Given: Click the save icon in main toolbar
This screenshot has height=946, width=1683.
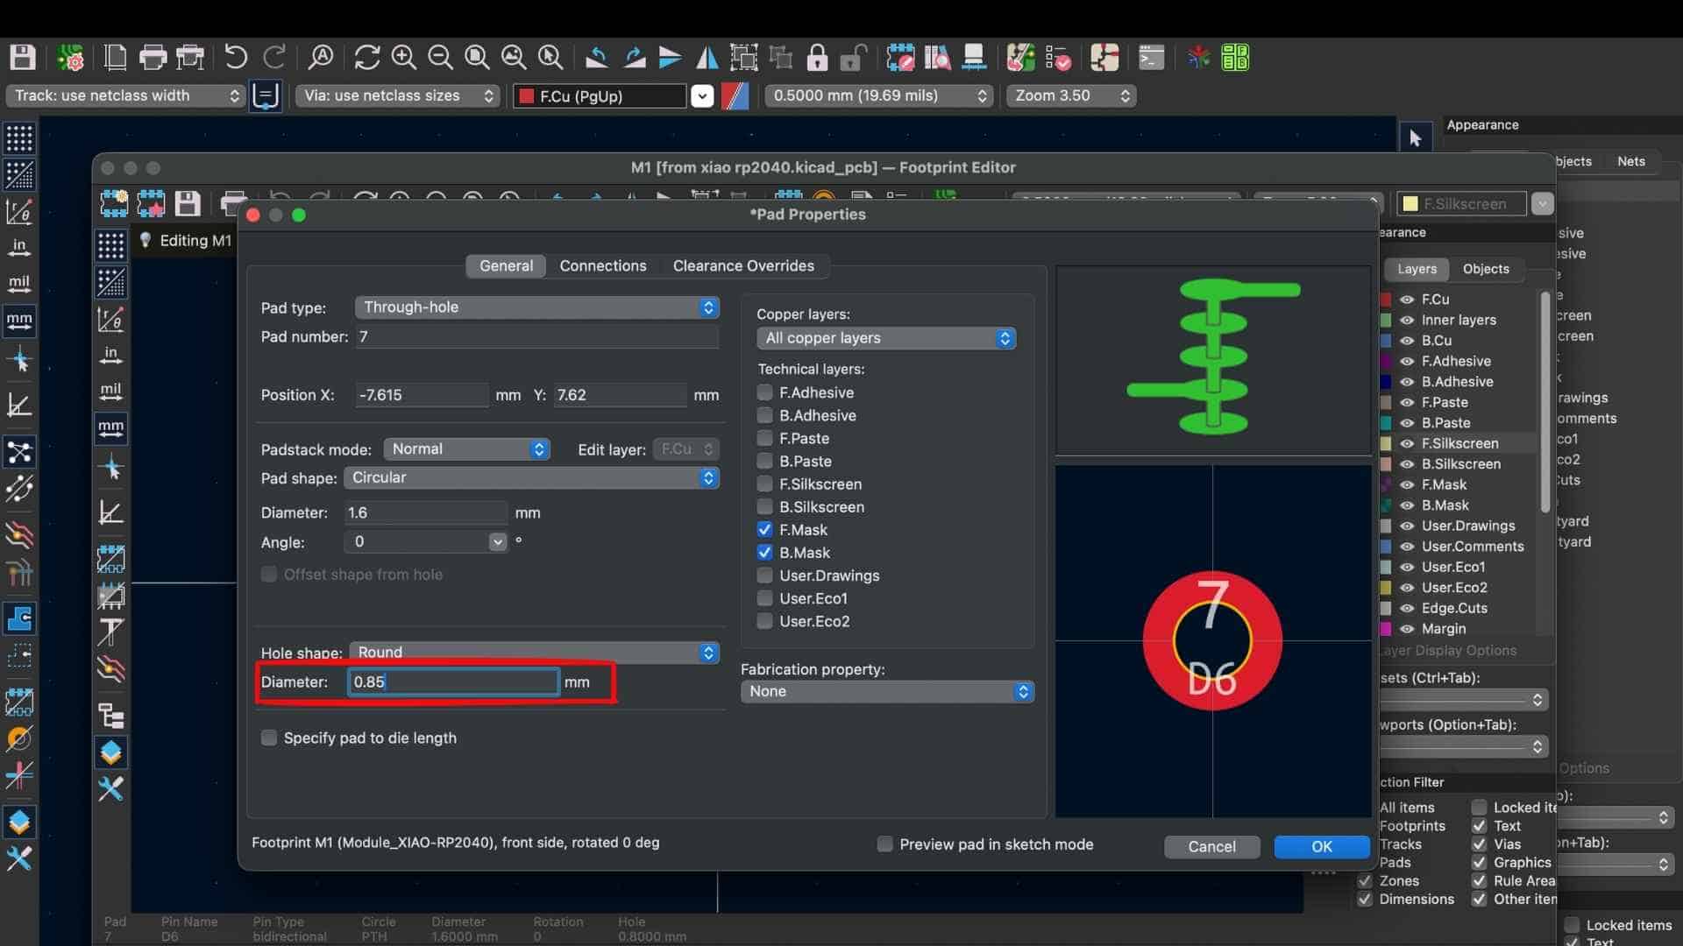Looking at the screenshot, I should (x=22, y=58).
